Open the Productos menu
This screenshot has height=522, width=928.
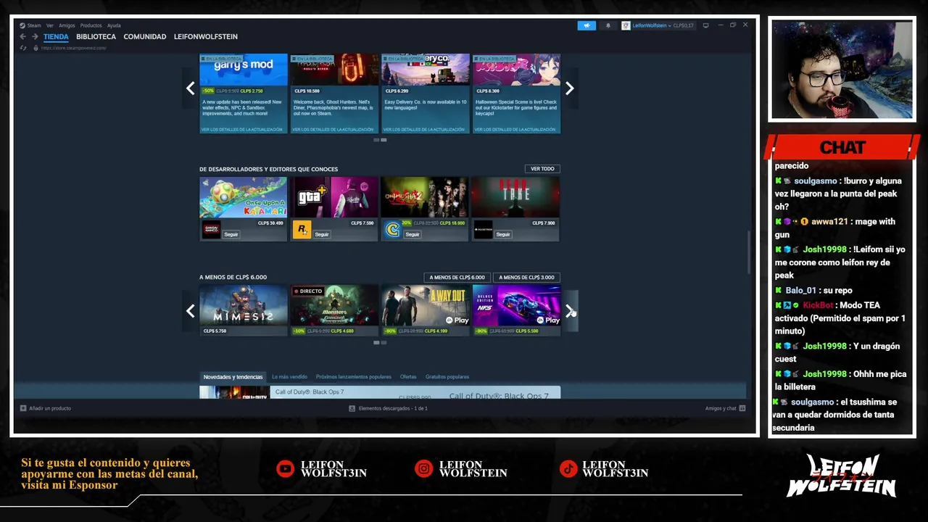[x=91, y=25]
